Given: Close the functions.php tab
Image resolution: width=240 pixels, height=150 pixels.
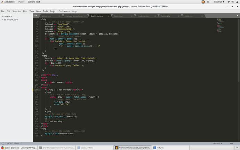Looking at the screenshot, I should tap(155, 16).
